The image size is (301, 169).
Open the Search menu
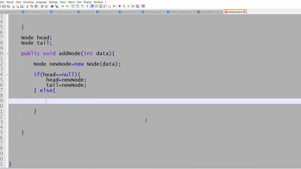pos(10,2)
